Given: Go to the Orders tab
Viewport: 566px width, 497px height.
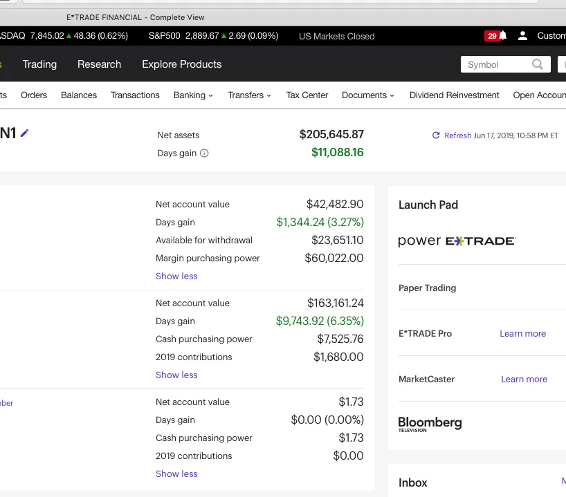Looking at the screenshot, I should click(34, 95).
